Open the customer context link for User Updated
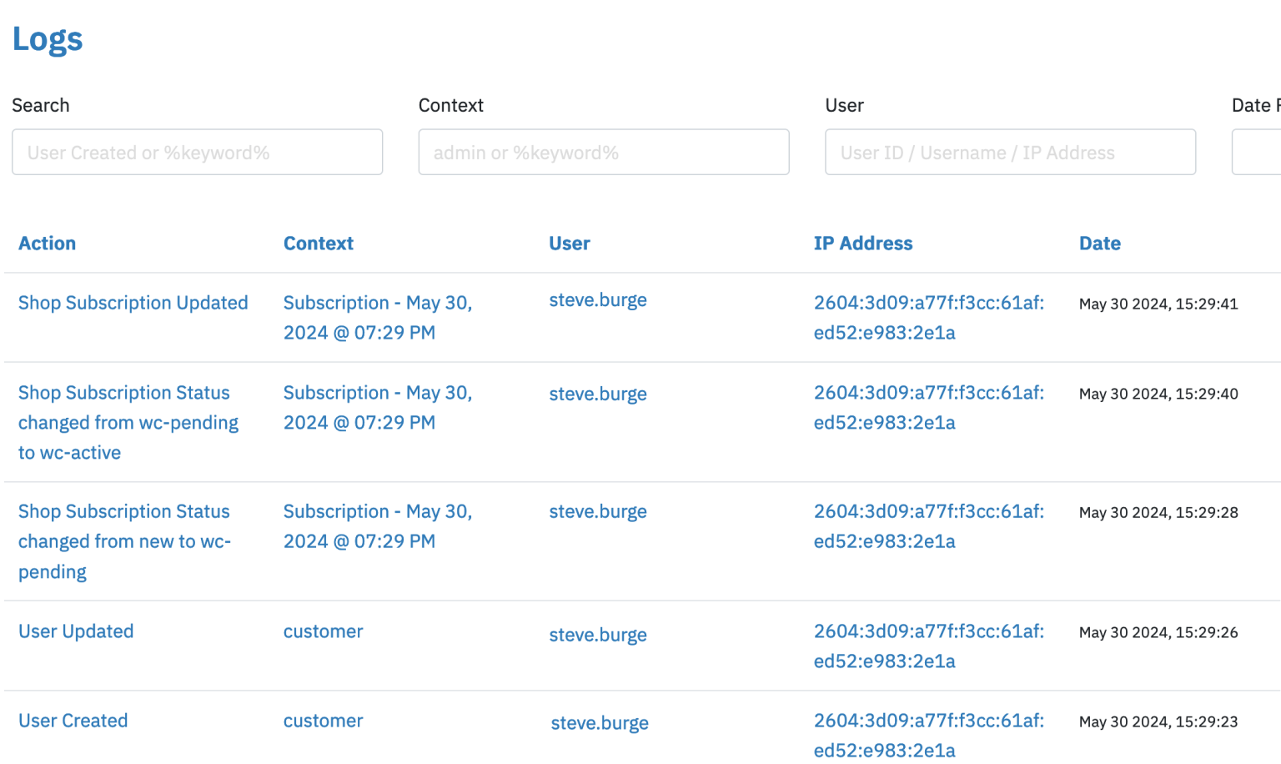Screen dimensions: 1281x764 323,631
